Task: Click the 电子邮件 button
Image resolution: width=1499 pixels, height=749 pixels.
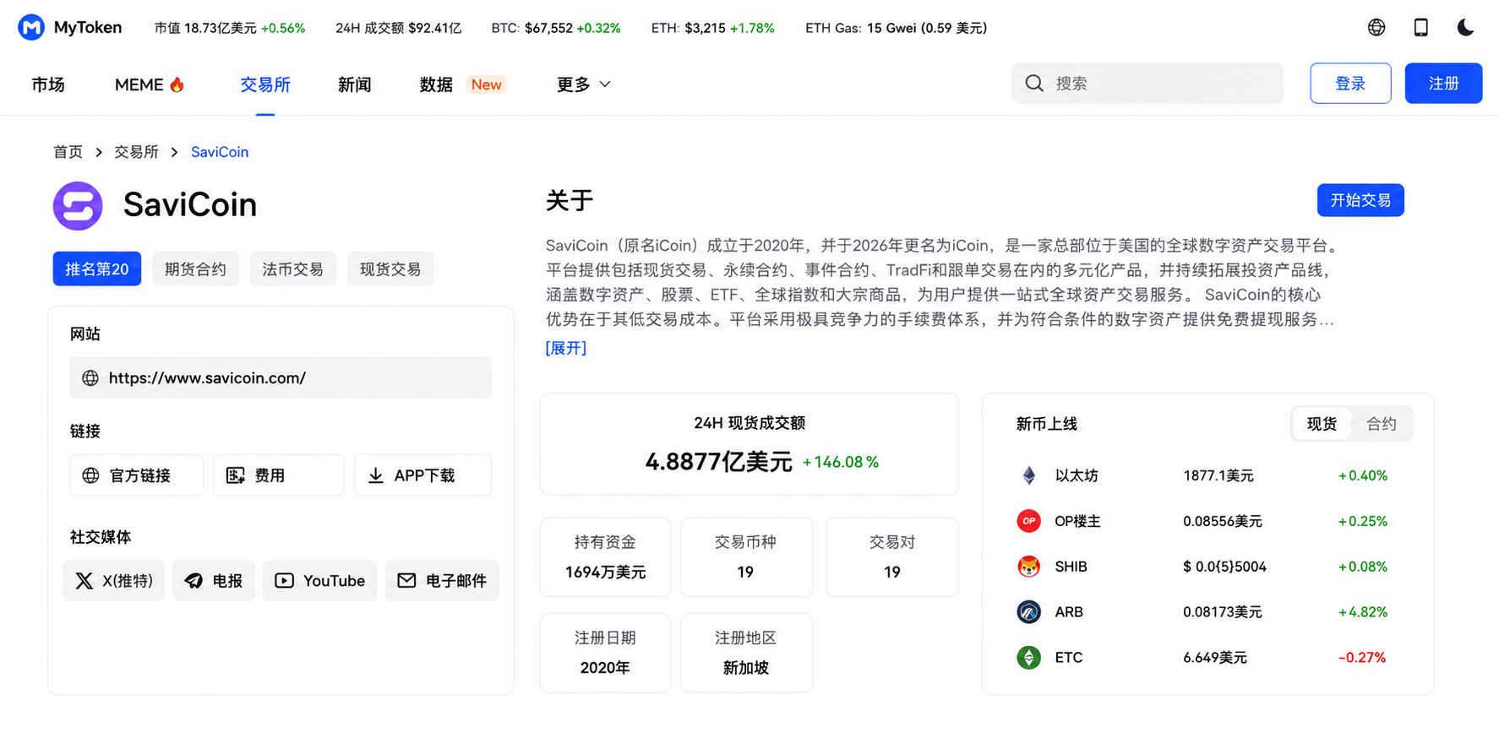Action: coord(442,581)
